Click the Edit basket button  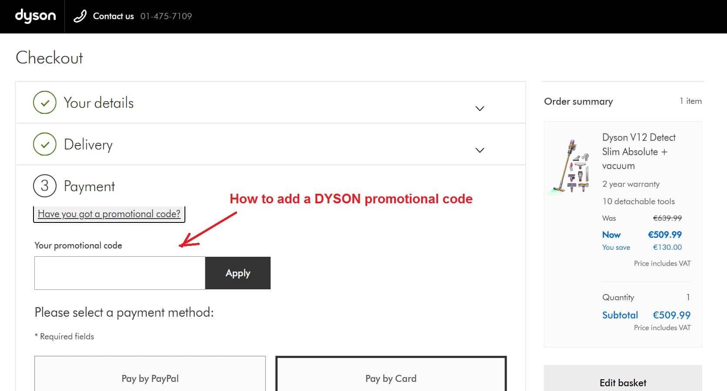pos(623,382)
